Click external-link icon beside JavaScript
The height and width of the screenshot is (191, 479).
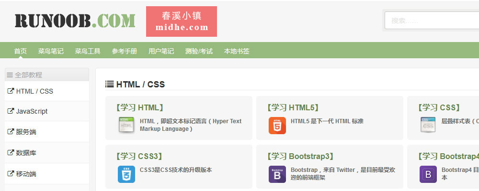[11, 111]
